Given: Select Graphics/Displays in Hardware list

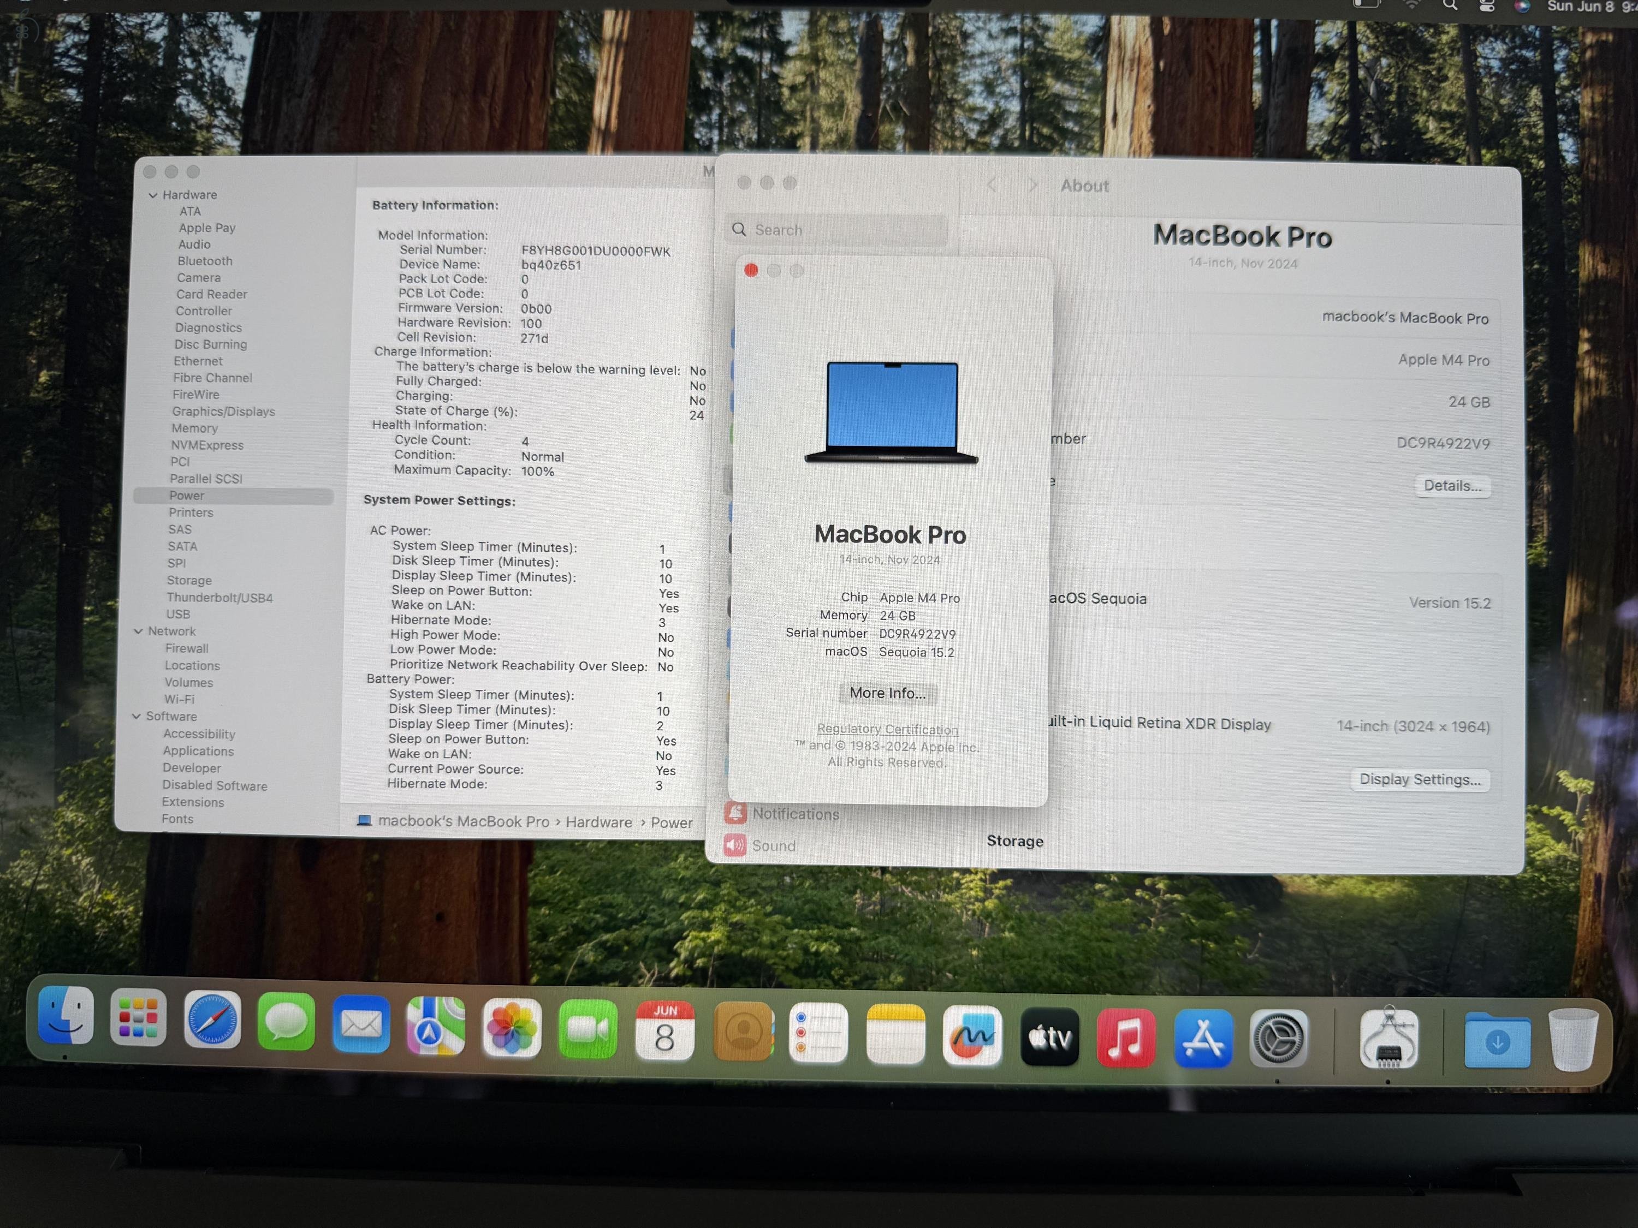Looking at the screenshot, I should pos(224,412).
